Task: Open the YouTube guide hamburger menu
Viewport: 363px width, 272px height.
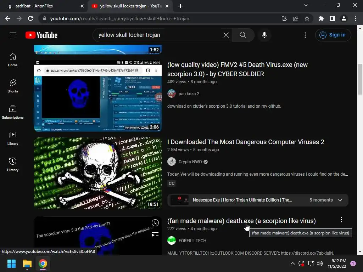Action: [x=13, y=35]
